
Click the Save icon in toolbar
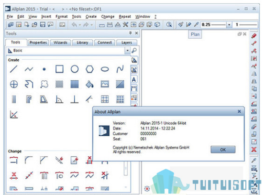43,25
